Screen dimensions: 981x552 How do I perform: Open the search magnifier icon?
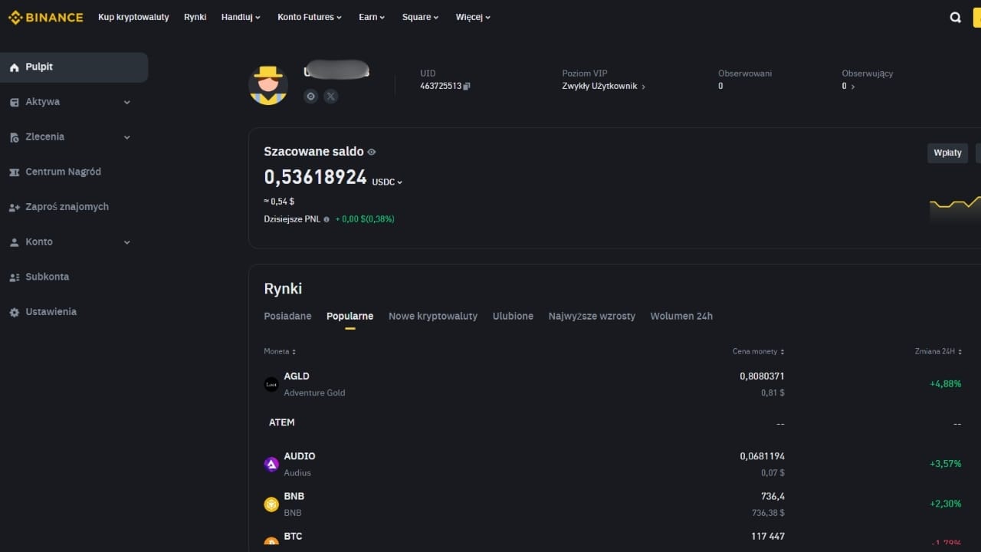(956, 17)
